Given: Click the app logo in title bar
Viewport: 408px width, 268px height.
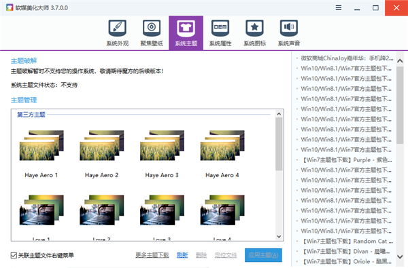Looking at the screenshot, I should [10, 7].
